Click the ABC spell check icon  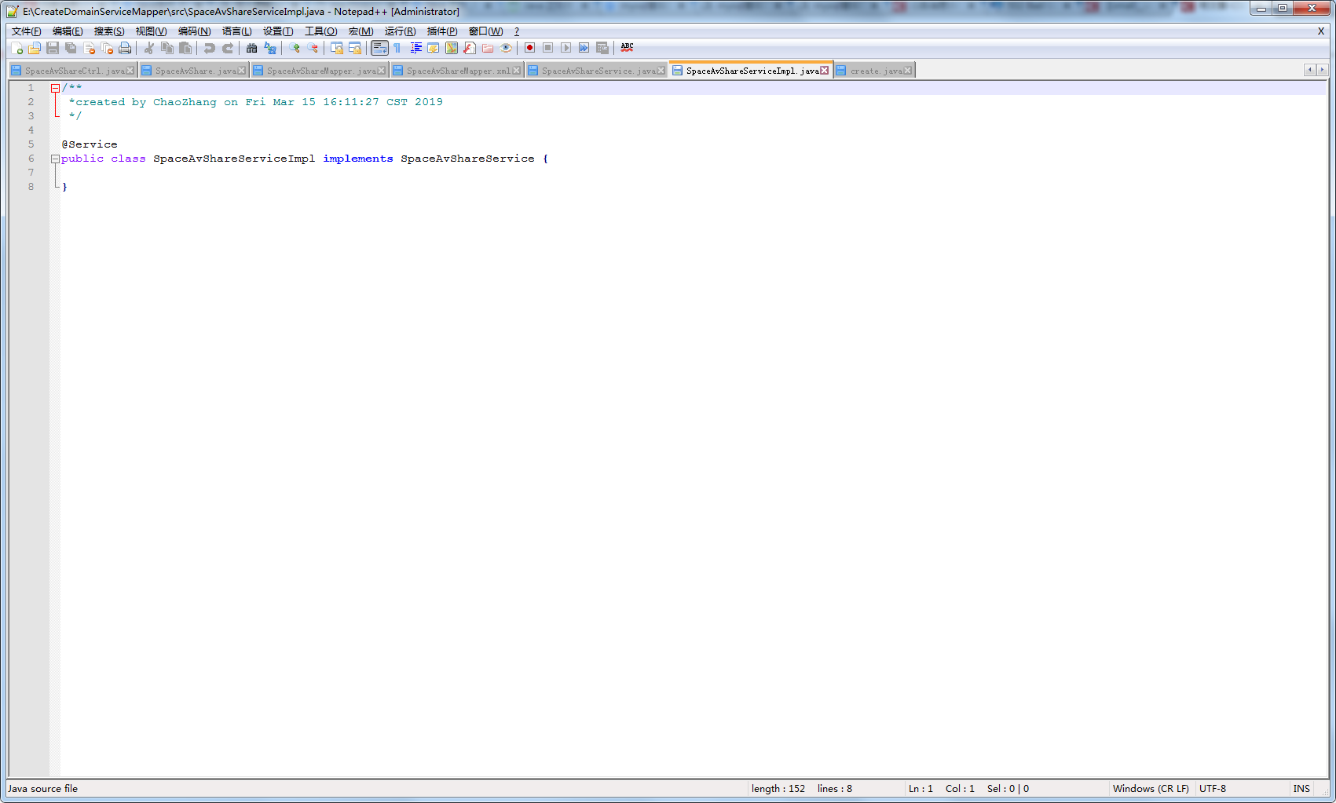pos(627,48)
